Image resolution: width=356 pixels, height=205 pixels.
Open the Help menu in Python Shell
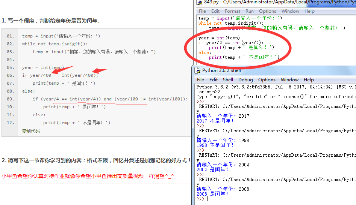pos(309,80)
